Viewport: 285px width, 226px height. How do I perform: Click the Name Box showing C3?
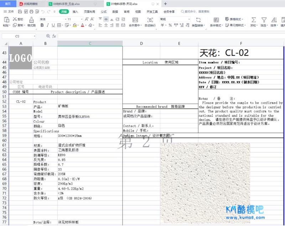coord(19,36)
